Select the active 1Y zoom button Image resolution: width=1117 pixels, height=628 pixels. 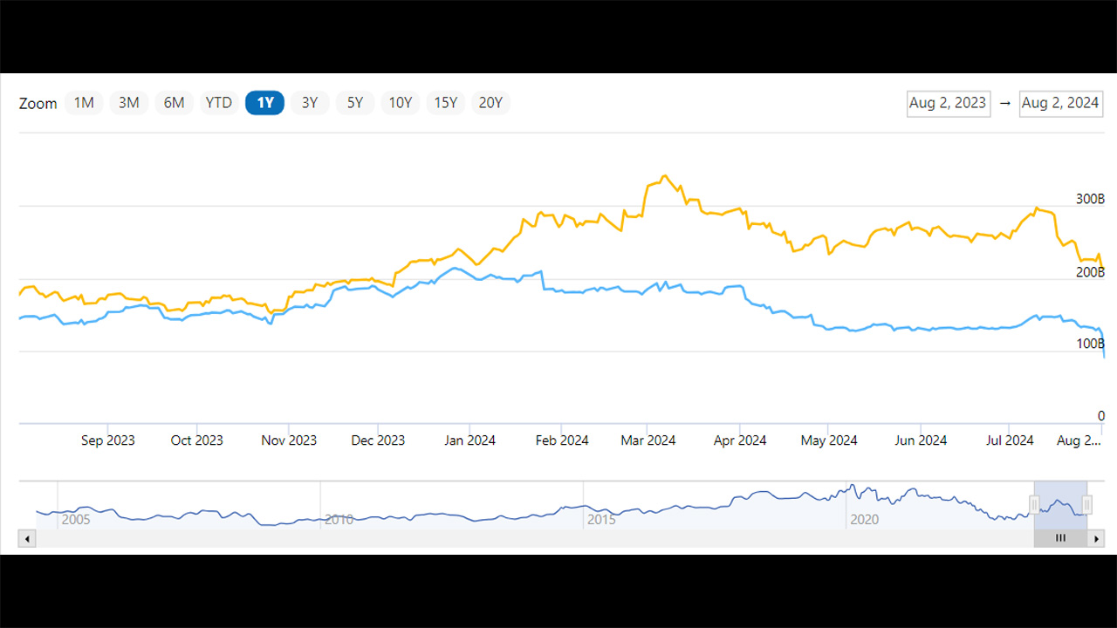coord(264,103)
